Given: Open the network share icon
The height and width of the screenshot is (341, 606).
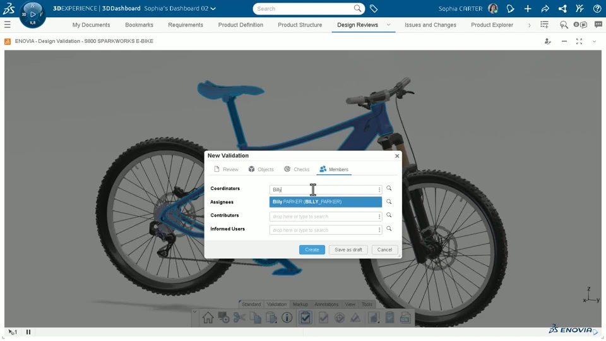Looking at the screenshot, I should coord(562,8).
